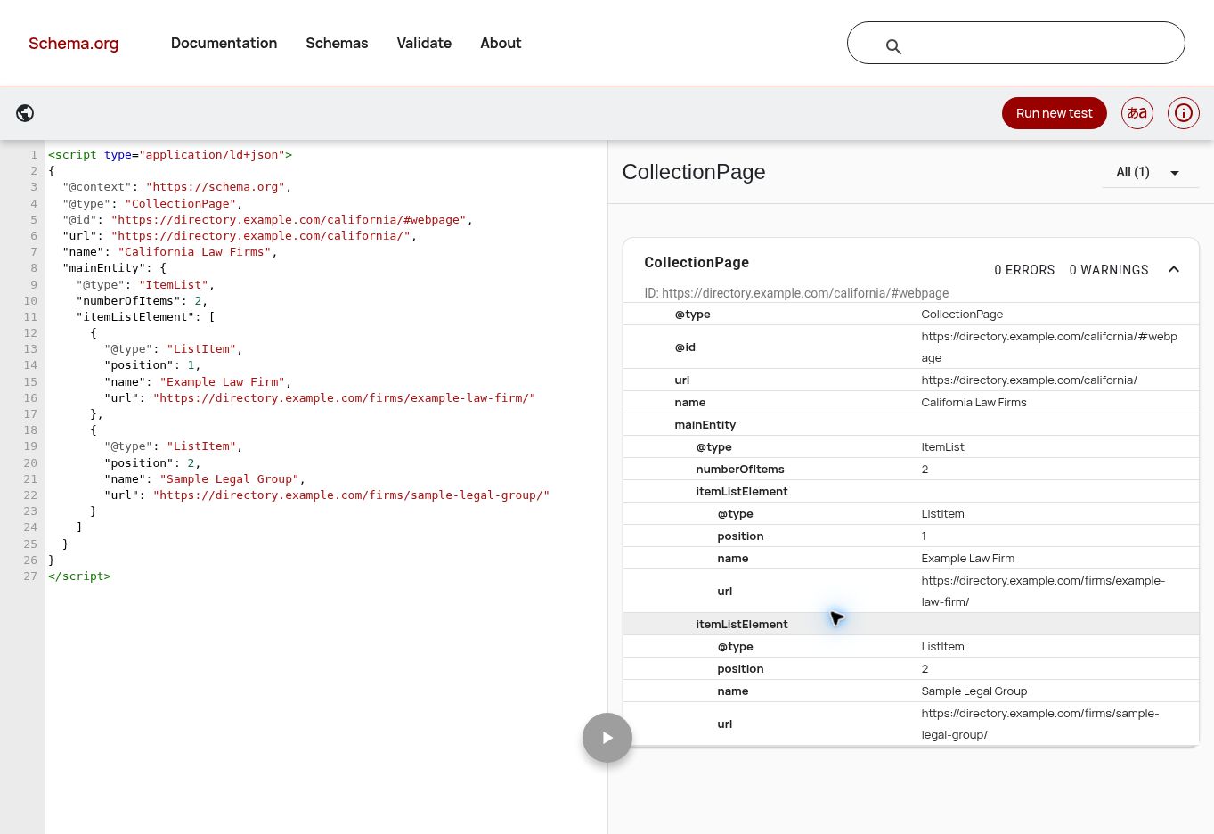Screen dimensions: 1214x834
Task: Click the 0 WARNINGS label
Action: [1109, 270]
